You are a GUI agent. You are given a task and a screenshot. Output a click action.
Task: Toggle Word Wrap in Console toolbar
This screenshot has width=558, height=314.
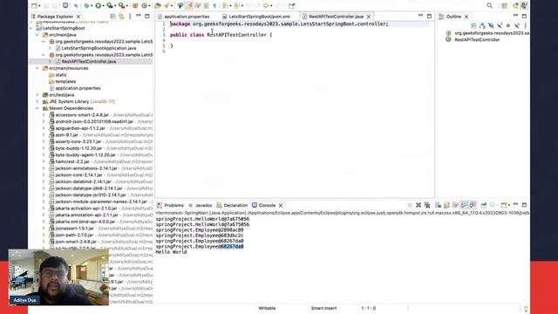click(x=455, y=205)
